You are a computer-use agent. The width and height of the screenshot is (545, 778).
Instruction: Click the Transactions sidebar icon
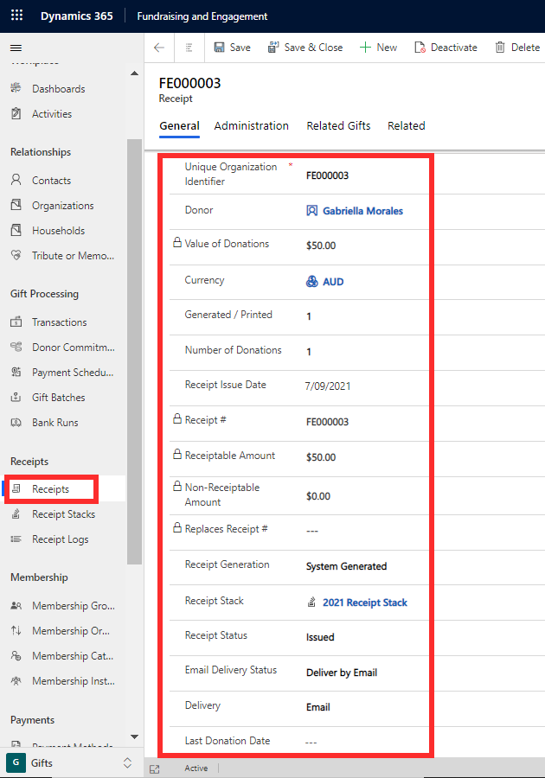coord(16,322)
